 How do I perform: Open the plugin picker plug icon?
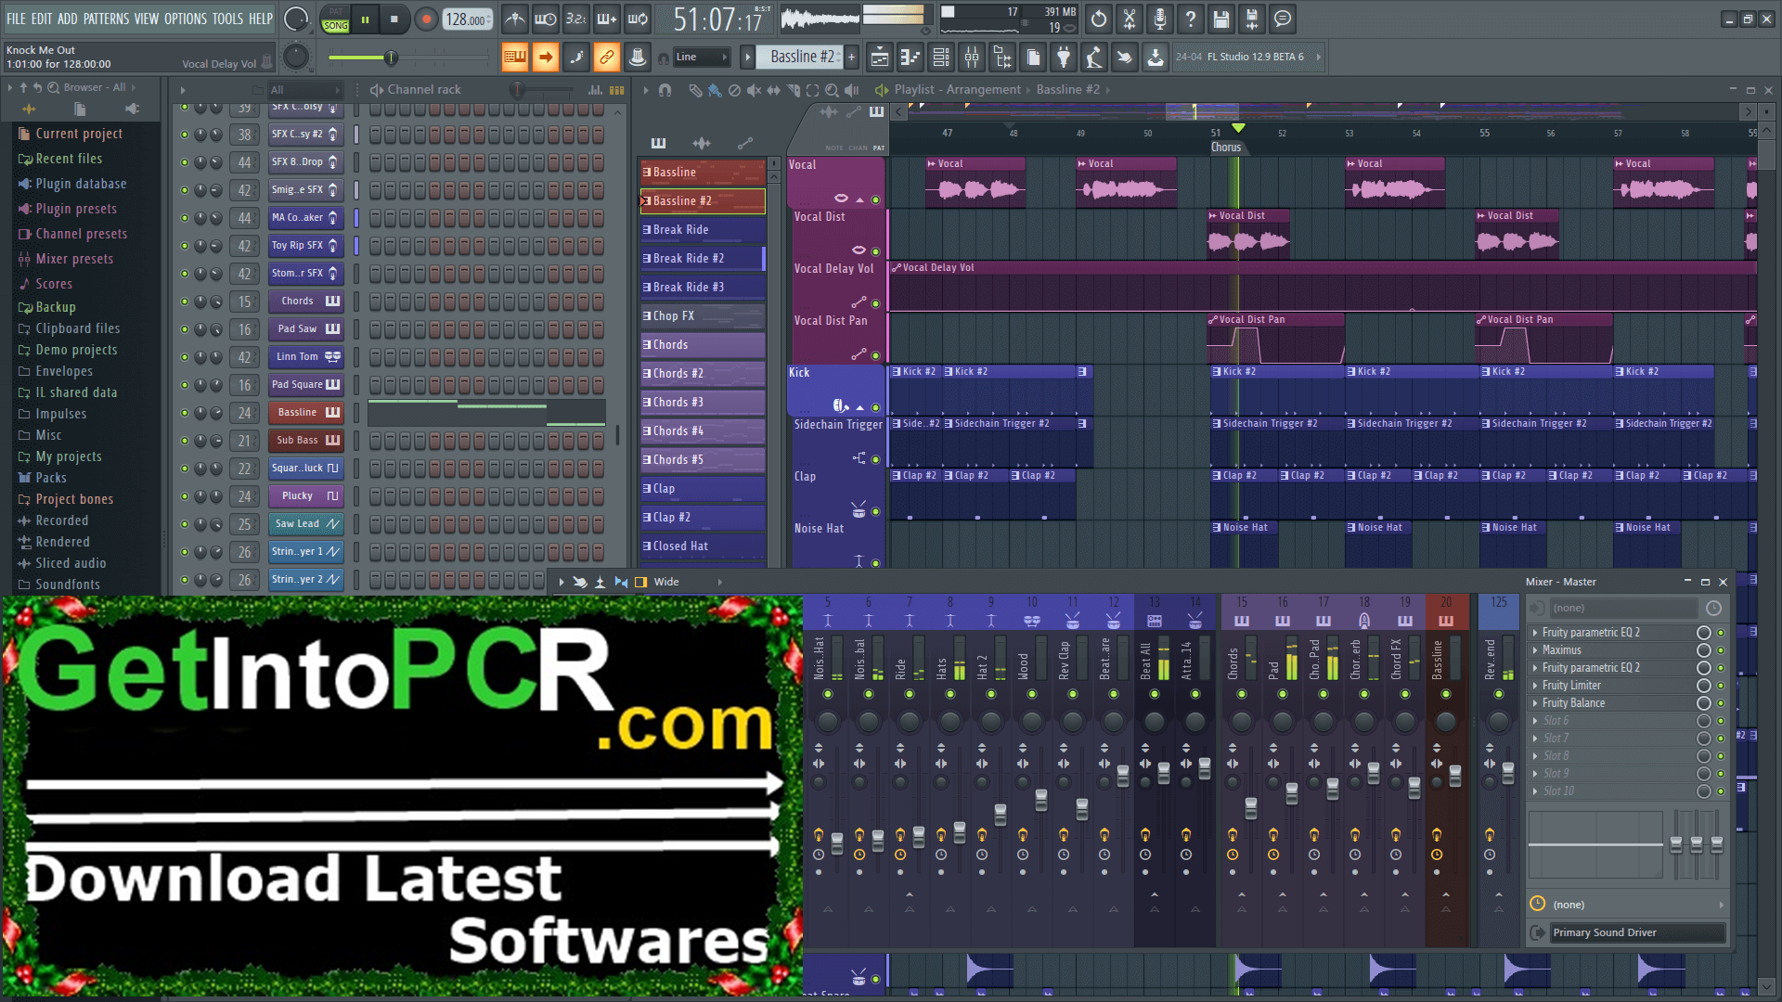(1064, 58)
